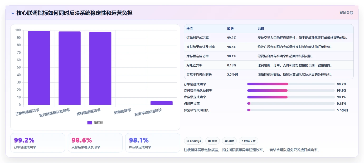Click the description starting 统计在规定时限内
The width and height of the screenshot is (364, 163).
[x=295, y=47]
